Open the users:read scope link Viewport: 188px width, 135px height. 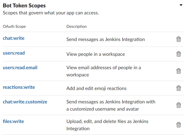[x=14, y=53]
